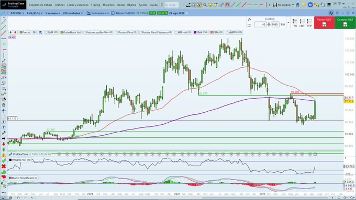Open the Listas y escaneos menu
356x200 pixels.
[x=78, y=5]
